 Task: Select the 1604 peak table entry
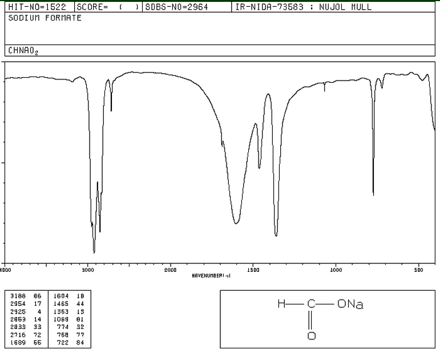pos(68,296)
